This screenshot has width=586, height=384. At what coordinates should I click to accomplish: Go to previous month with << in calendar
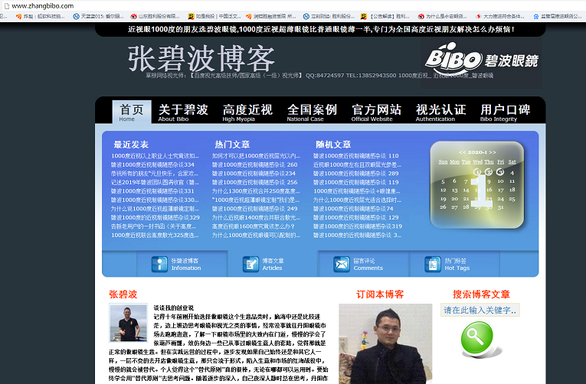click(463, 152)
